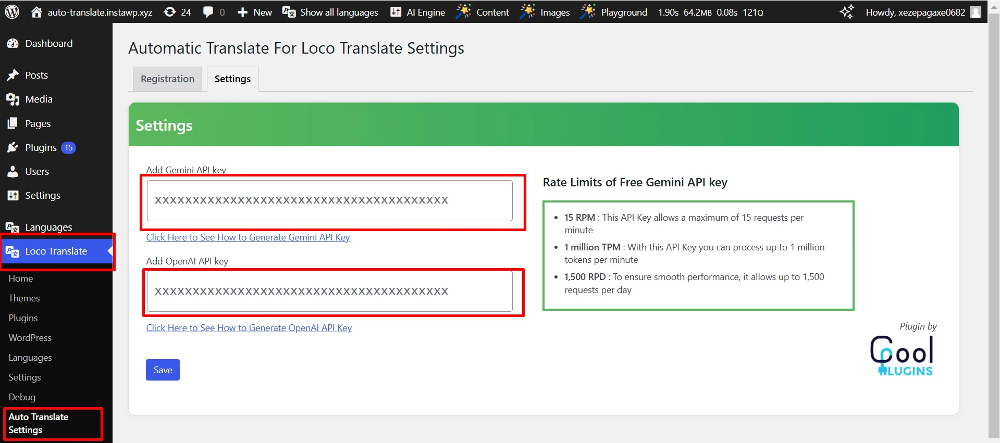This screenshot has height=443, width=1000.
Task: Open Loco Translate Languages submenu
Action: [30, 358]
